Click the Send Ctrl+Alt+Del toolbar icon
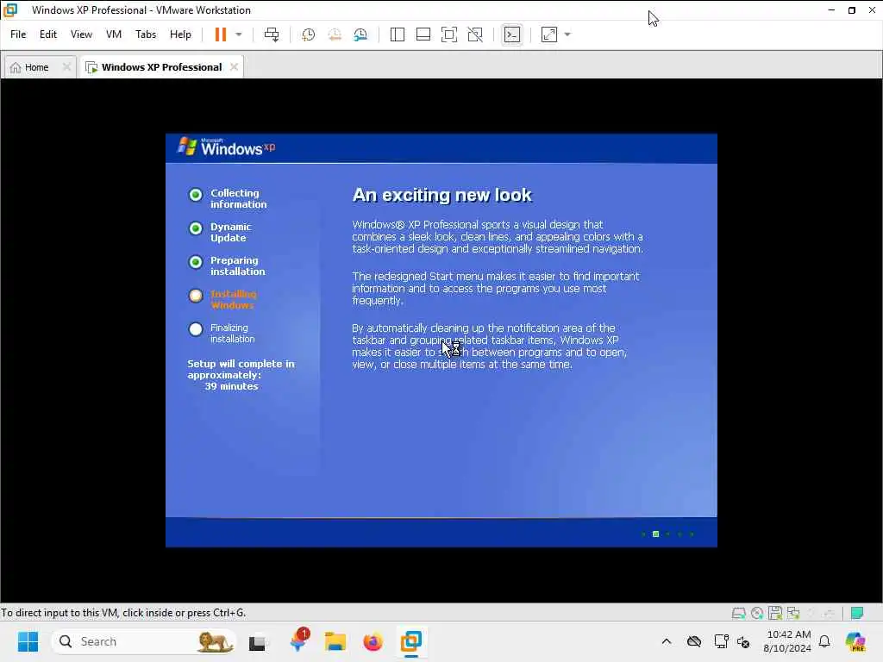This screenshot has height=662, width=883. (272, 34)
